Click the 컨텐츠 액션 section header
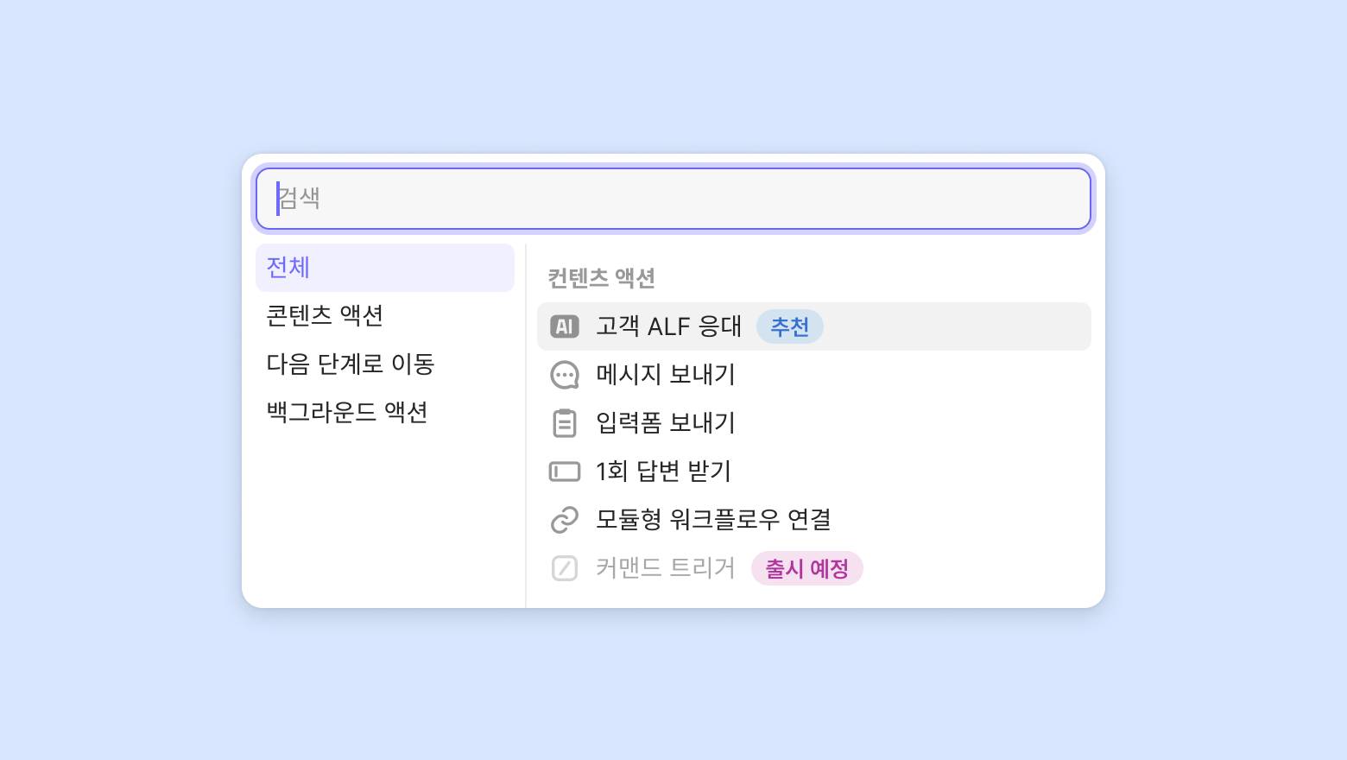1347x760 pixels. 602,278
